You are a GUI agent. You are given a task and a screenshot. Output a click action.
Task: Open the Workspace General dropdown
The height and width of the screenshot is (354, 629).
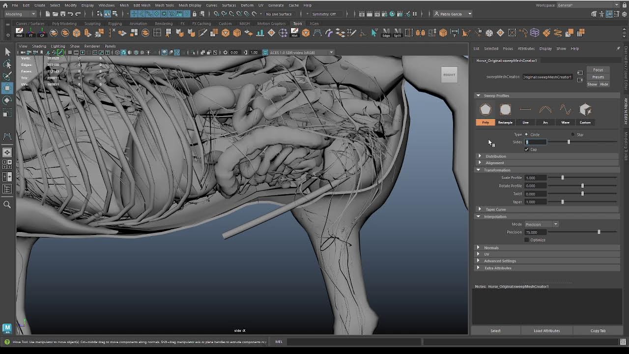click(589, 5)
